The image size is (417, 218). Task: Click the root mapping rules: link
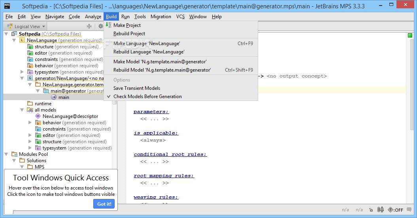164,176
